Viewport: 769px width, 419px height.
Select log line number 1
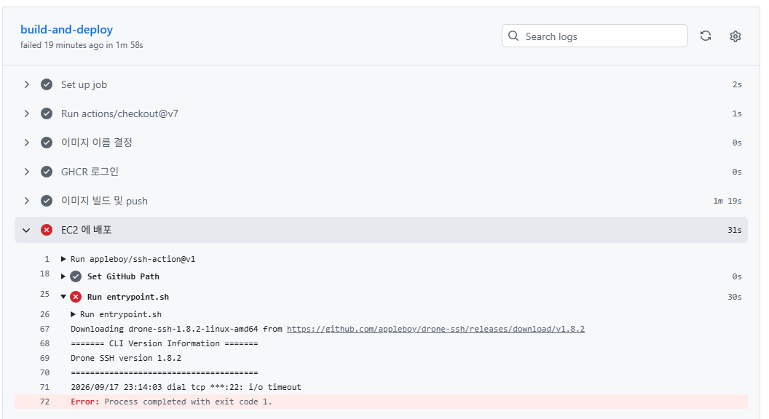(47, 259)
